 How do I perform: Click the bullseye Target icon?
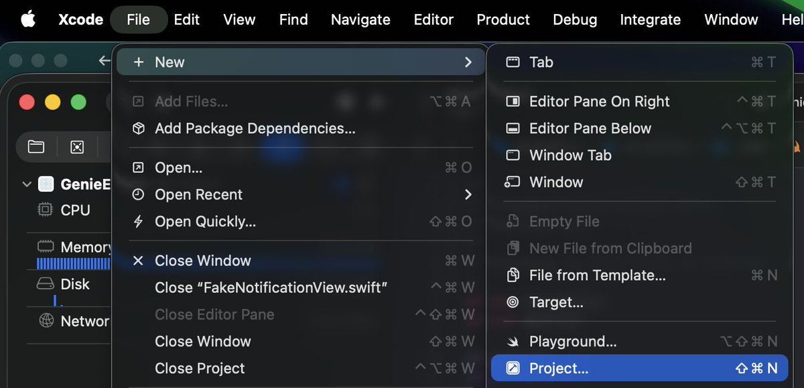513,302
